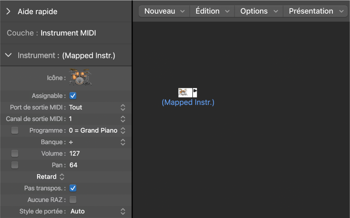The height and width of the screenshot is (218, 350).
Task: Open the Style de portée dropdown
Action: point(123,211)
